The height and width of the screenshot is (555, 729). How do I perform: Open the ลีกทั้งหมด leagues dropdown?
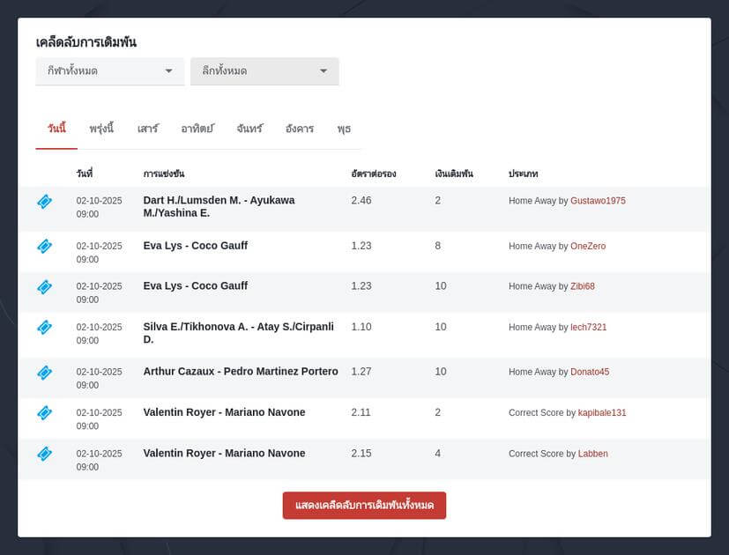pyautogui.click(x=264, y=71)
